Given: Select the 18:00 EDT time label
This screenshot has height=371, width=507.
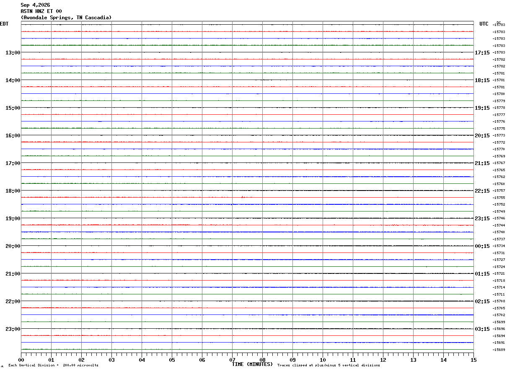Looking at the screenshot, I should pos(13,191).
